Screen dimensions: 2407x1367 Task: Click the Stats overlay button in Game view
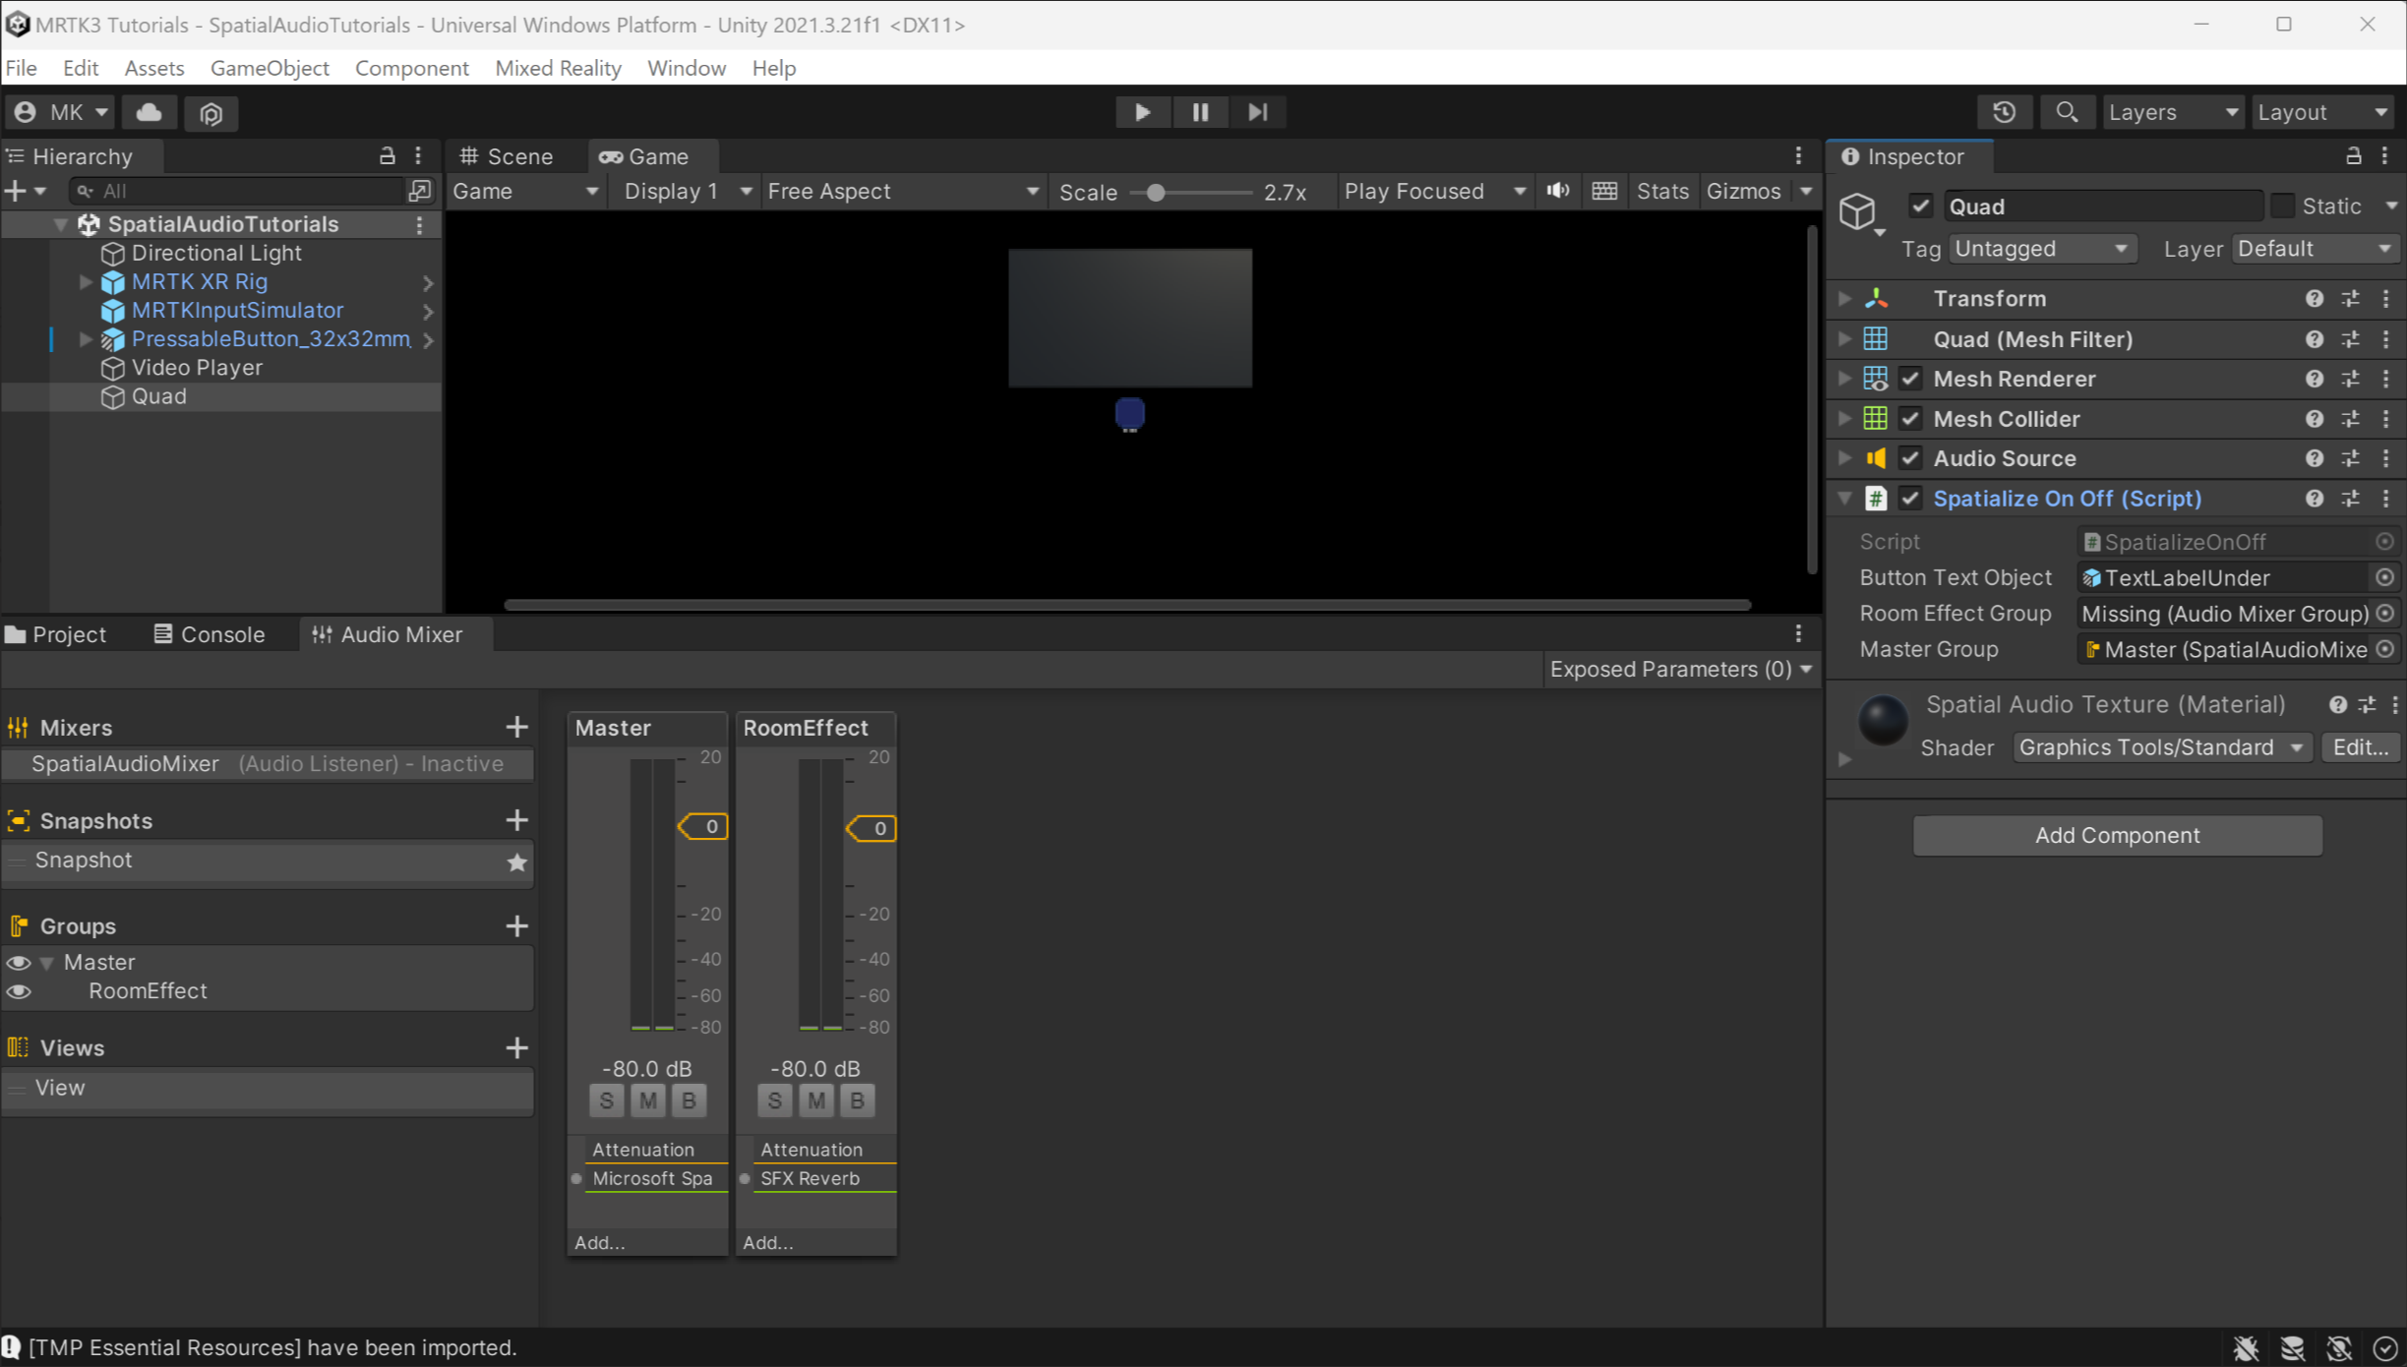1662,190
